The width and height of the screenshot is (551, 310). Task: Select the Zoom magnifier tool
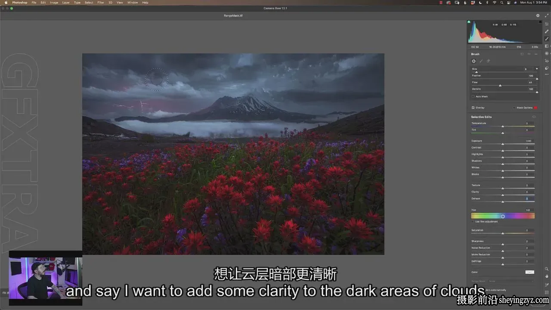coord(547,269)
